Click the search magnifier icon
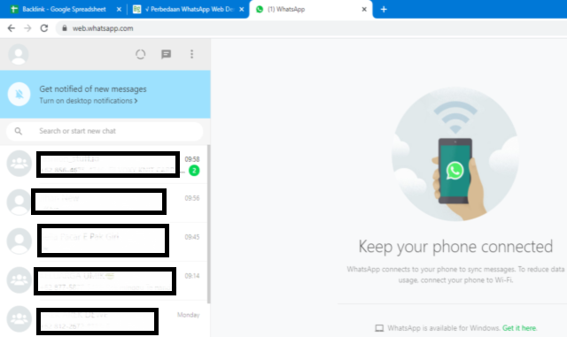567x337 pixels. [18, 131]
